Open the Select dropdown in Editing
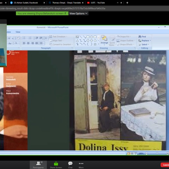This screenshot has height=169, width=169. click(144, 45)
